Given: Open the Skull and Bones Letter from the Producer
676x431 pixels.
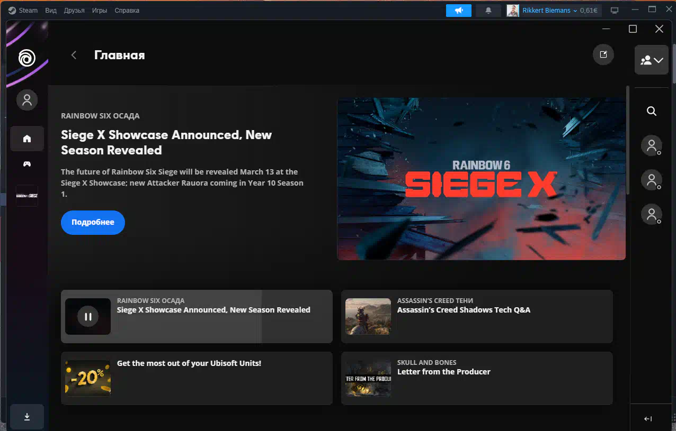Looking at the screenshot, I should [477, 378].
